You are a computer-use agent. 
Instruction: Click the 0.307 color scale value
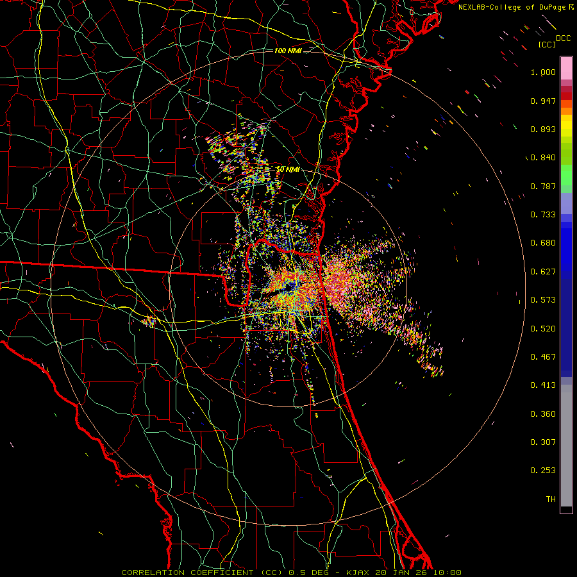coord(543,442)
